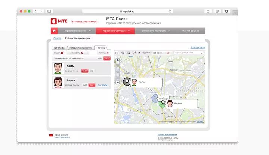
Task: Switch to Где сейчас? tab
Action: pos(59,48)
